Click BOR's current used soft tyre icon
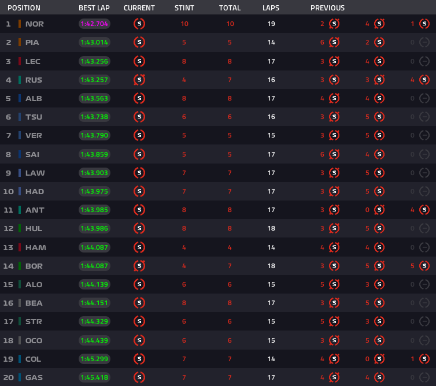Image resolution: width=436 pixels, height=386 pixels. 139,266
